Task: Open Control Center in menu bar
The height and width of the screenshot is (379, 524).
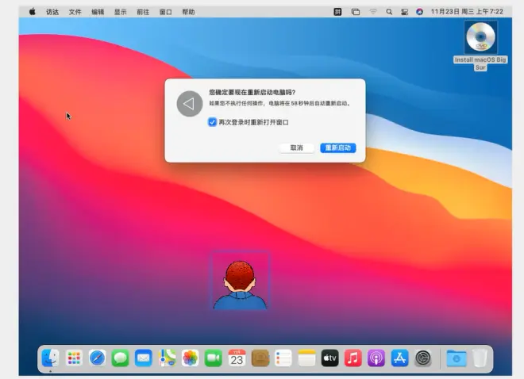Action: (404, 12)
